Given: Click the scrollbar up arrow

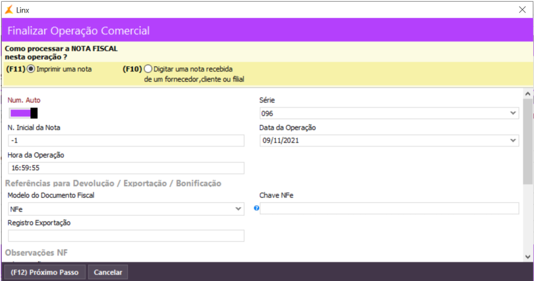Looking at the screenshot, I should tap(528, 94).
